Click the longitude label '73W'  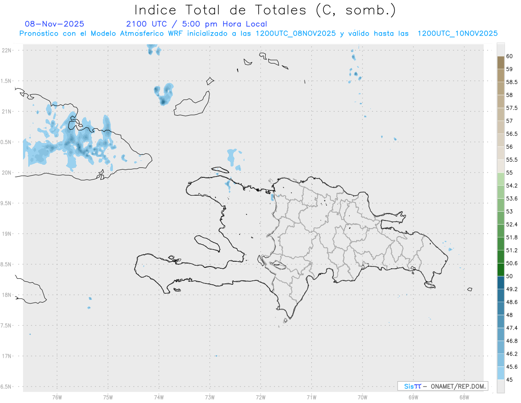tap(210, 397)
